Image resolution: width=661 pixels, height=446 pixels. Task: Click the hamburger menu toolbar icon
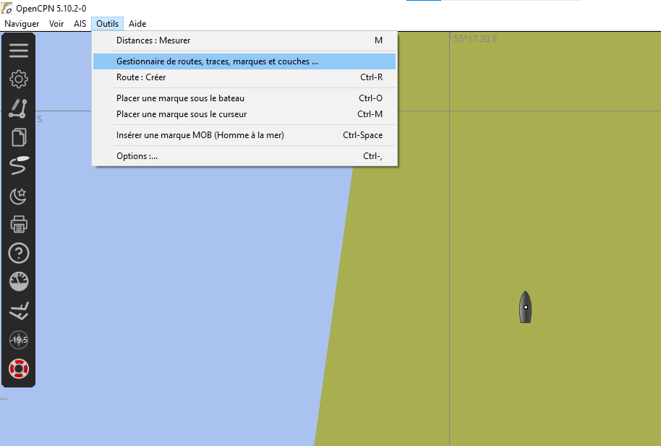[19, 50]
